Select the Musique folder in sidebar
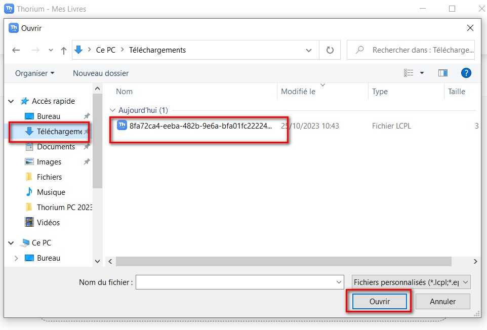 point(51,192)
